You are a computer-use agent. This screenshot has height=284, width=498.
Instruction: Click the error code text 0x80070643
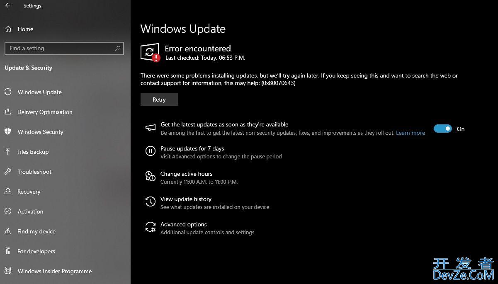click(278, 83)
